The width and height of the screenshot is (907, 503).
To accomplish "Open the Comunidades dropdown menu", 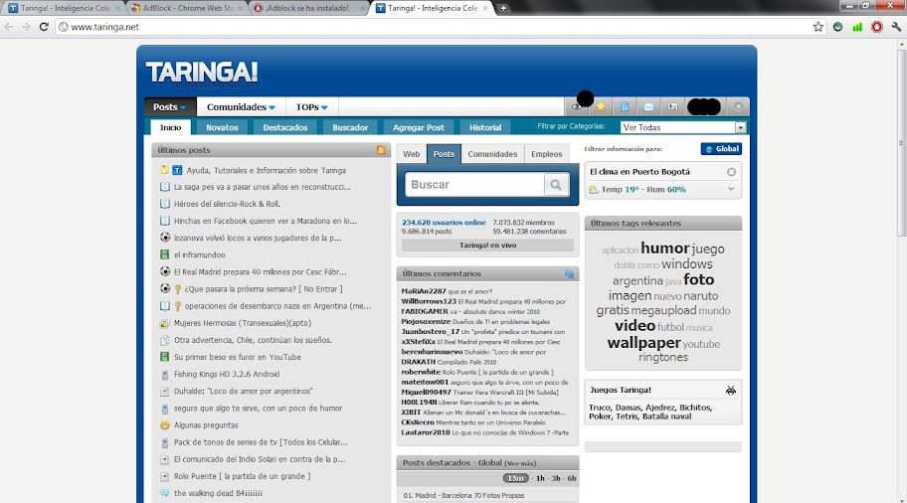I will (241, 107).
